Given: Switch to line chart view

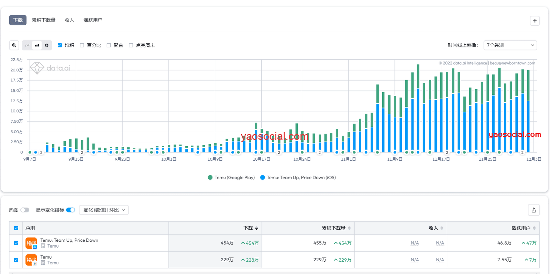Looking at the screenshot, I should [x=27, y=45].
